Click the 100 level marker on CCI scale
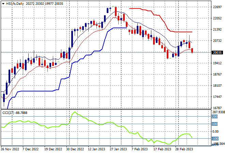This screenshot has width=225, height=153. coord(214,124)
